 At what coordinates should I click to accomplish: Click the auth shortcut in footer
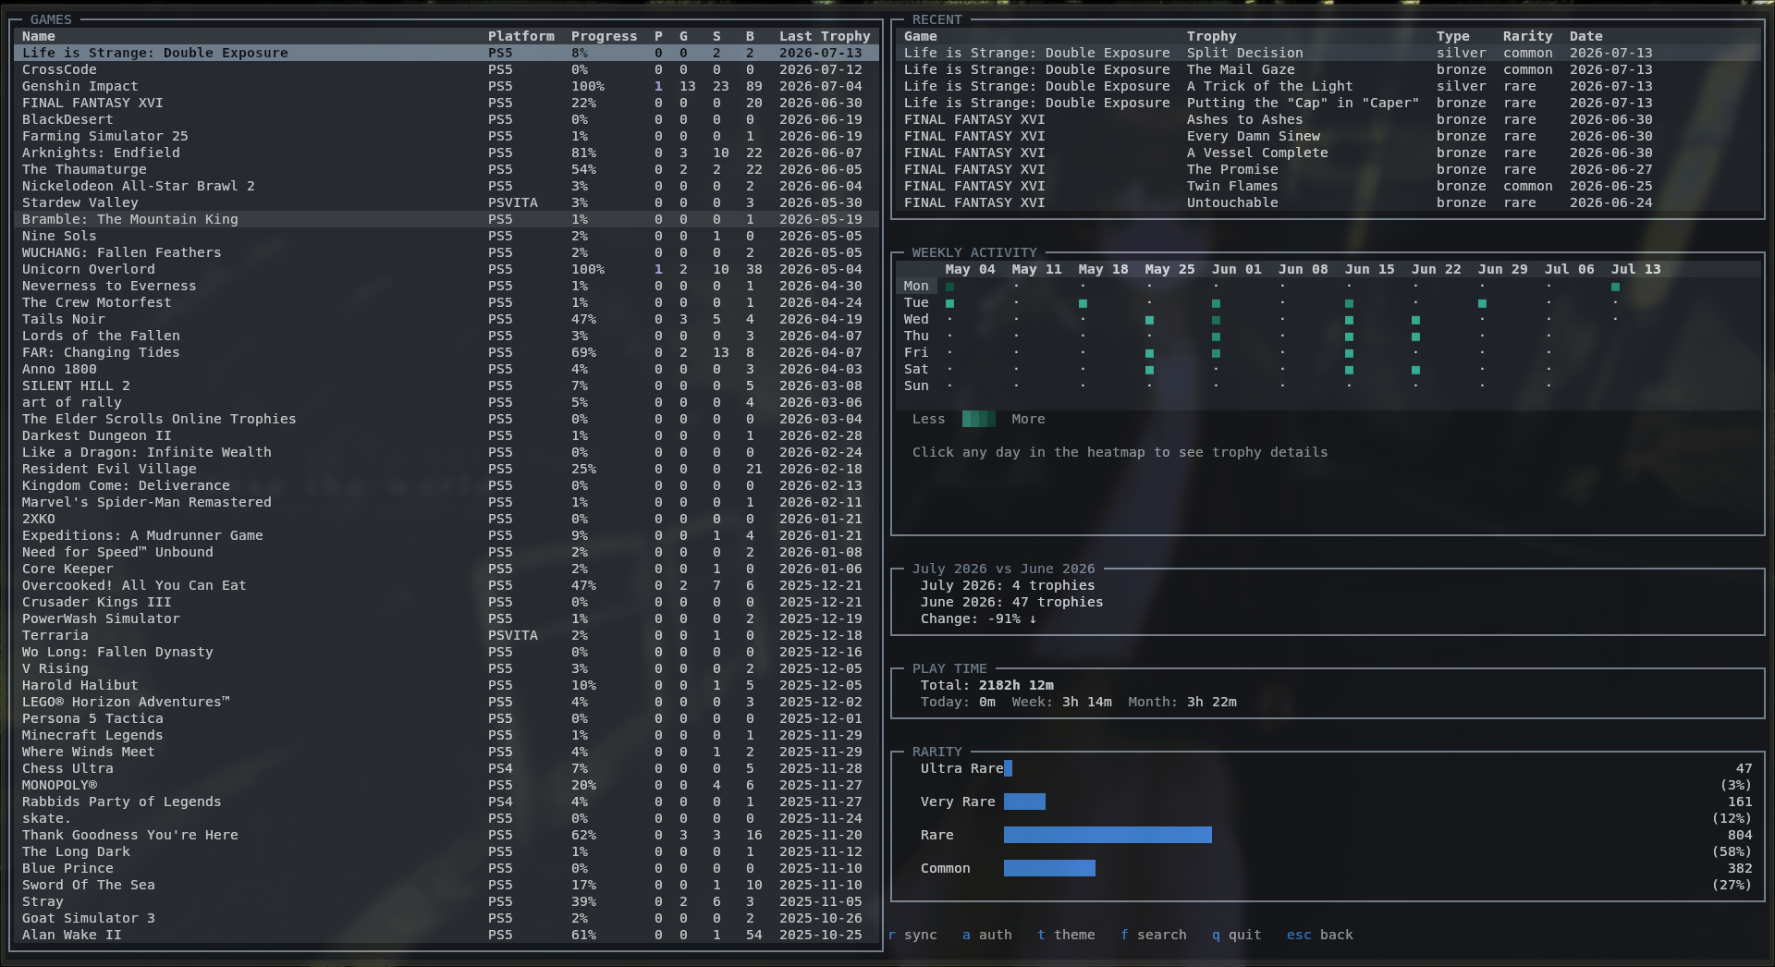pyautogui.click(x=987, y=935)
